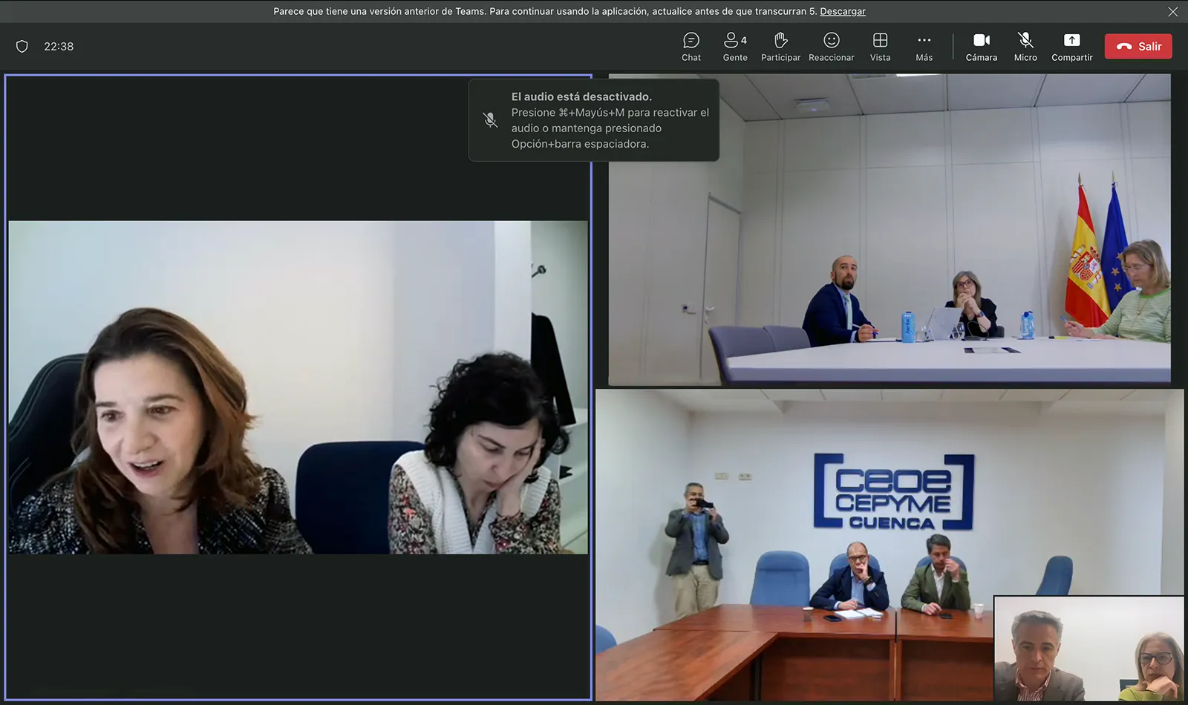
Task: Open the Reaccionar emoji menu
Action: (x=831, y=47)
